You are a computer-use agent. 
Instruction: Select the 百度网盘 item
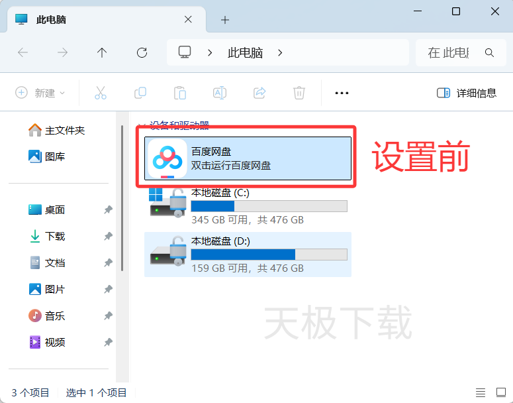[248, 158]
